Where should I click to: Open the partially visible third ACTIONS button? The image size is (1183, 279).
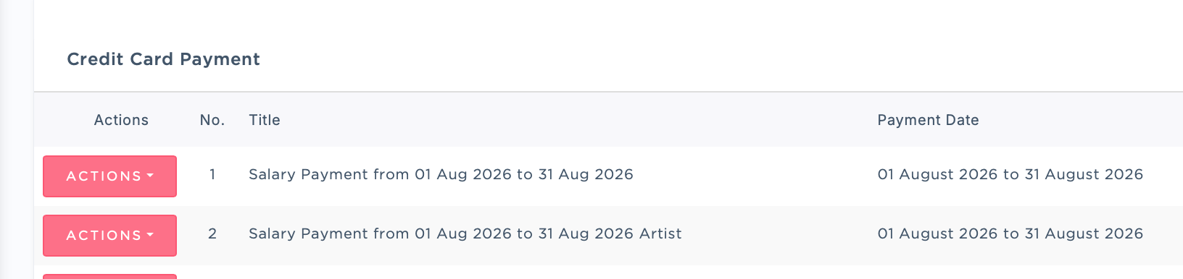click(109, 276)
